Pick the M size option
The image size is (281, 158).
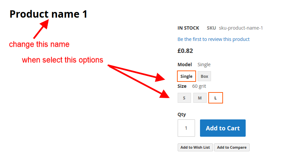[200, 98]
